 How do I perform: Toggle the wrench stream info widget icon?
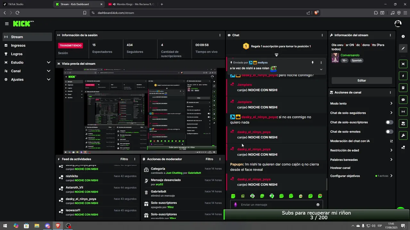click(x=403, y=135)
